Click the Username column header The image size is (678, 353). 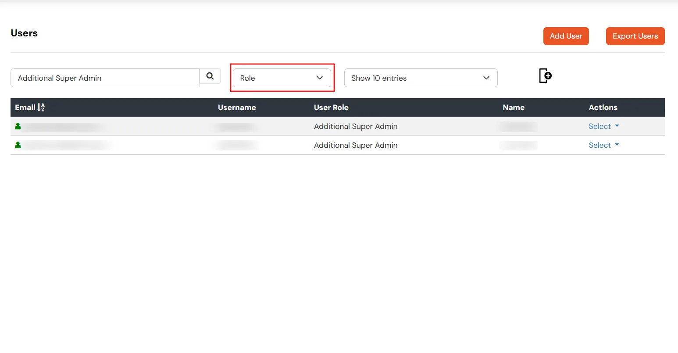pos(237,107)
